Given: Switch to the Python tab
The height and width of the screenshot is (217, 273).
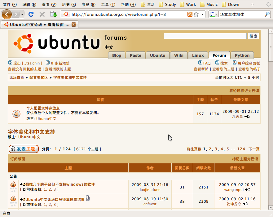Looking at the screenshot, I should coord(242,55).
